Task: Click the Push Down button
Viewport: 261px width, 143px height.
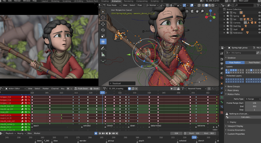Action: 81,89
